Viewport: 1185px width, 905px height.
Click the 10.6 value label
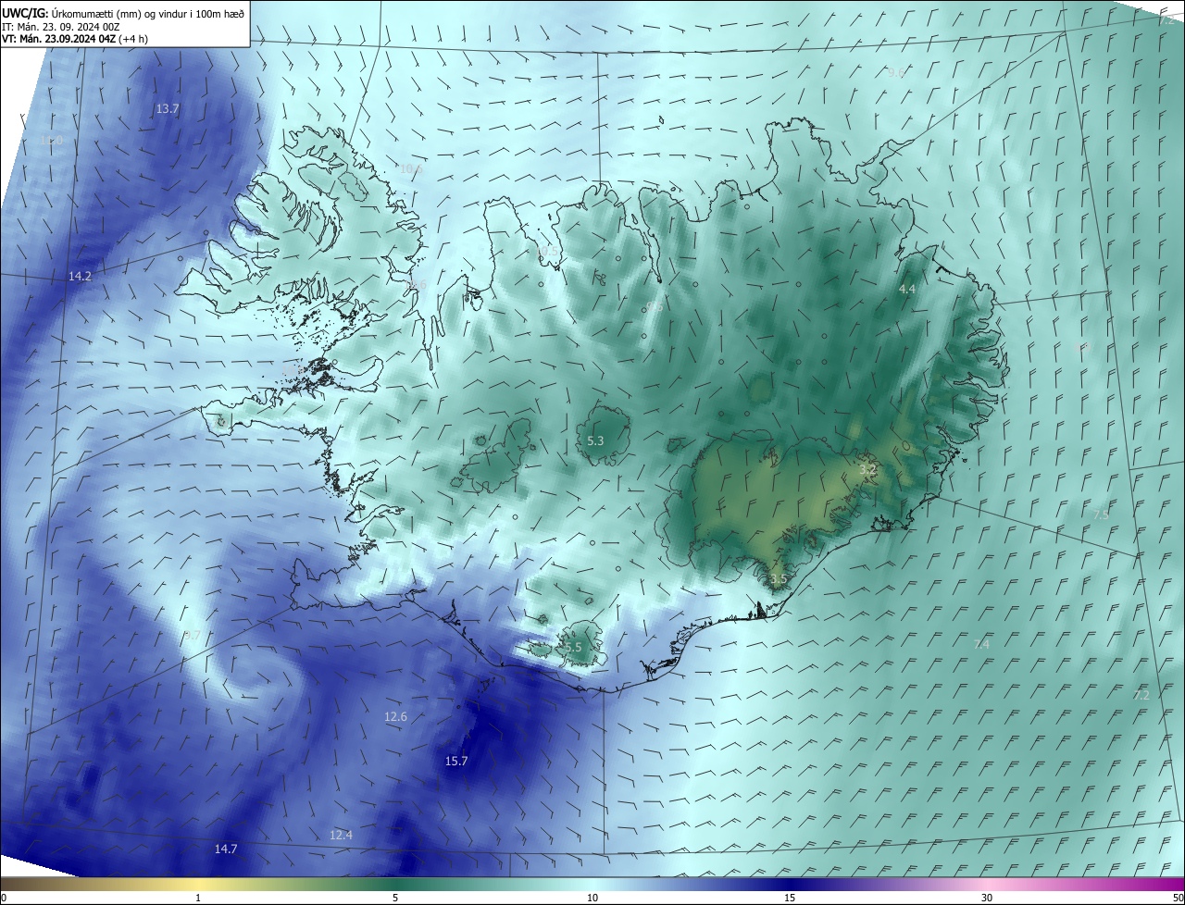click(x=411, y=168)
